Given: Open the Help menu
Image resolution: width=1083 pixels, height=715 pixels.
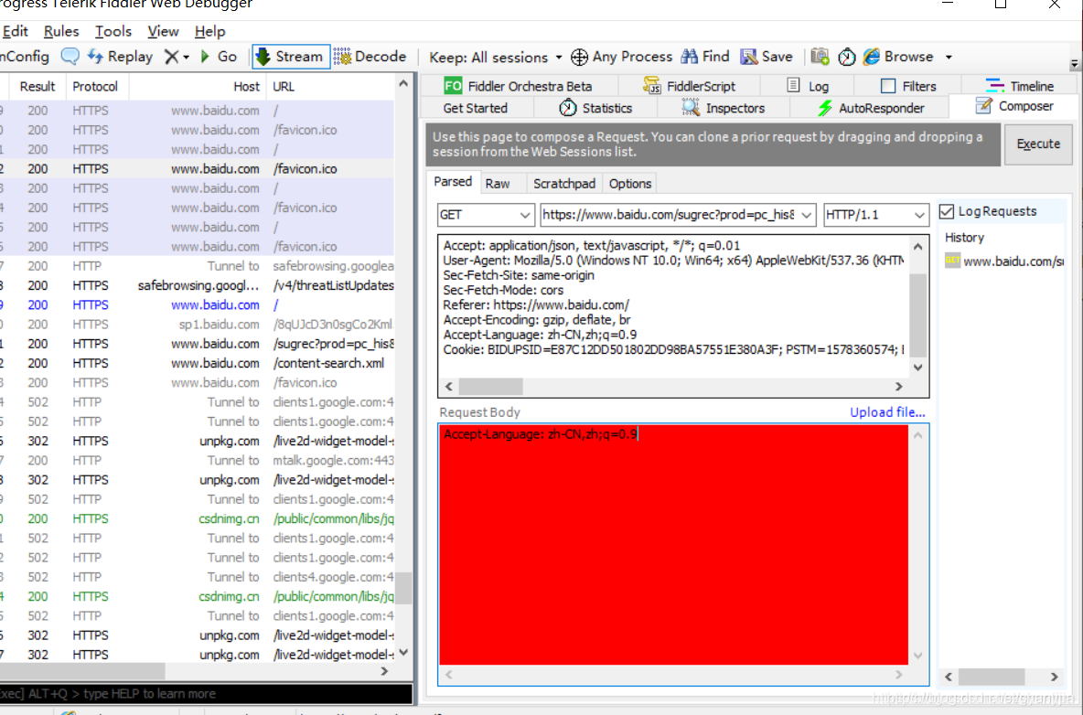Looking at the screenshot, I should pyautogui.click(x=210, y=31).
